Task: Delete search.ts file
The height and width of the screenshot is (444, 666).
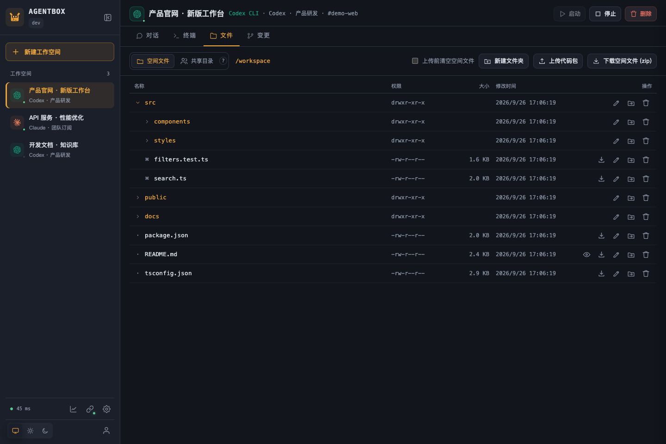Action: coord(646,179)
